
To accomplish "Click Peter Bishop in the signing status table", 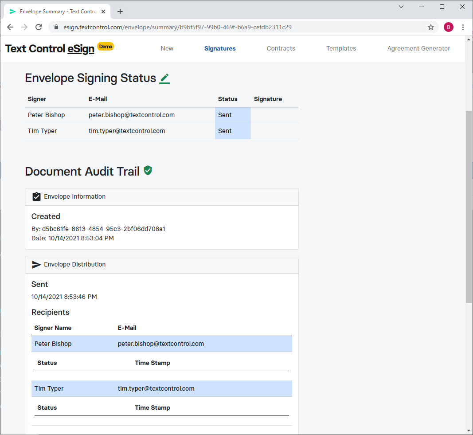I will pyautogui.click(x=46, y=115).
